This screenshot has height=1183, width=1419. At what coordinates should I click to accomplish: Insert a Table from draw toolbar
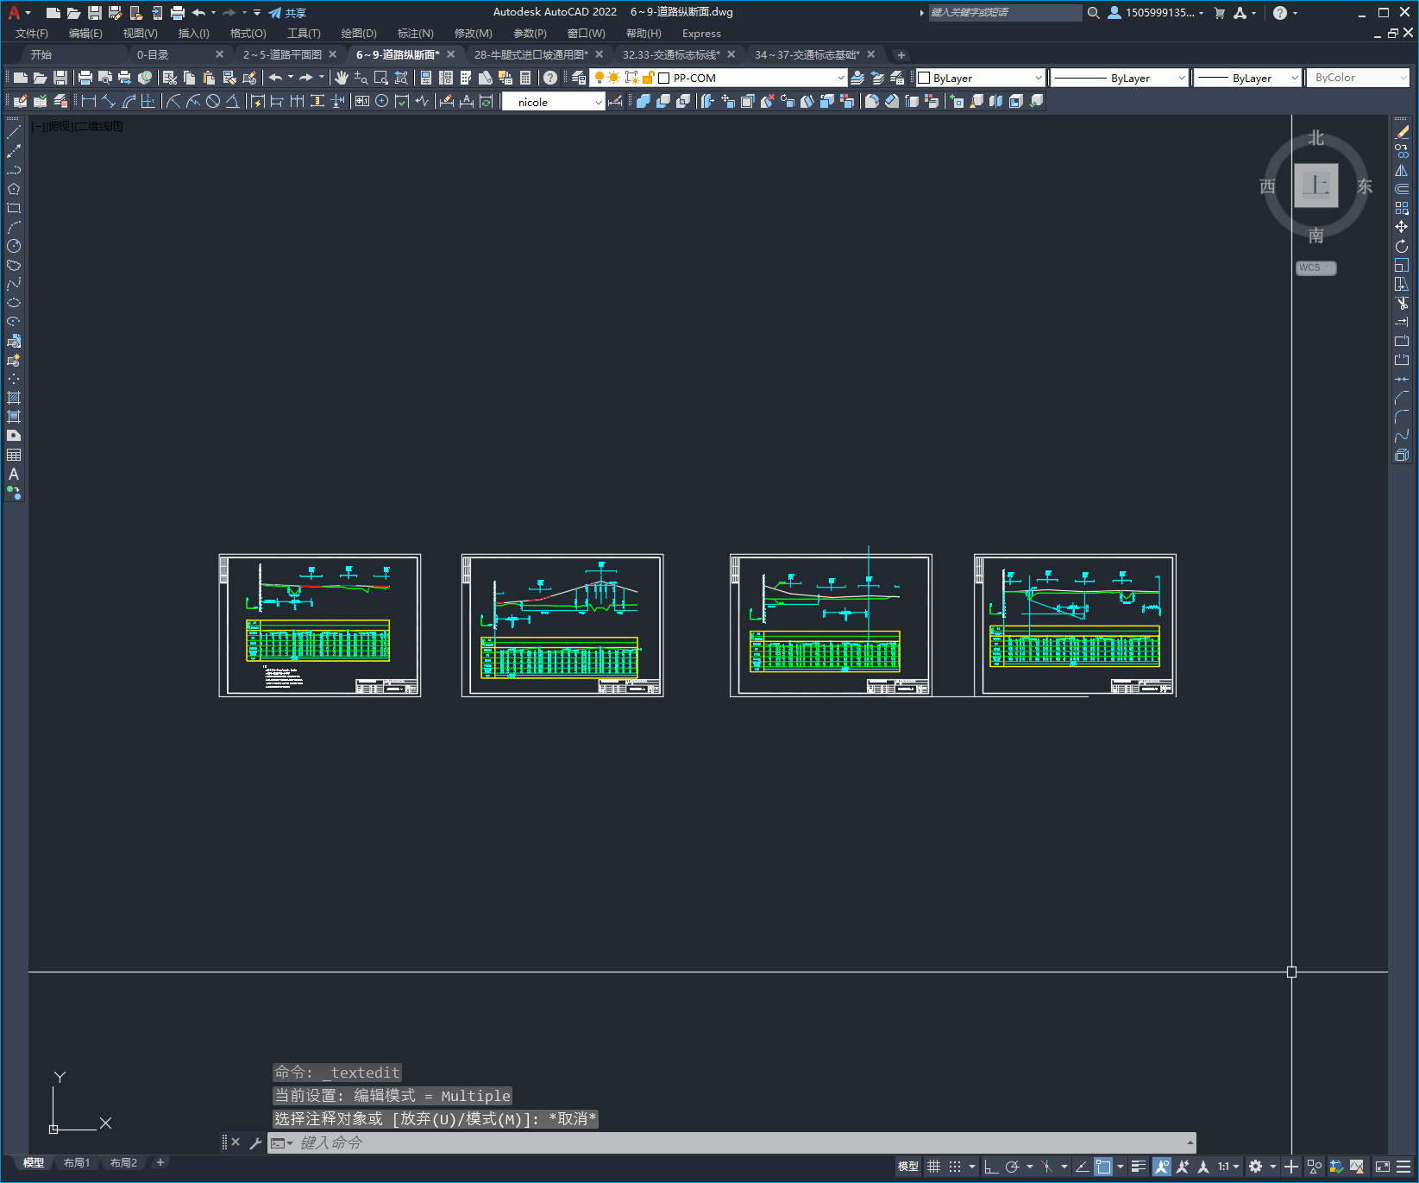[14, 455]
